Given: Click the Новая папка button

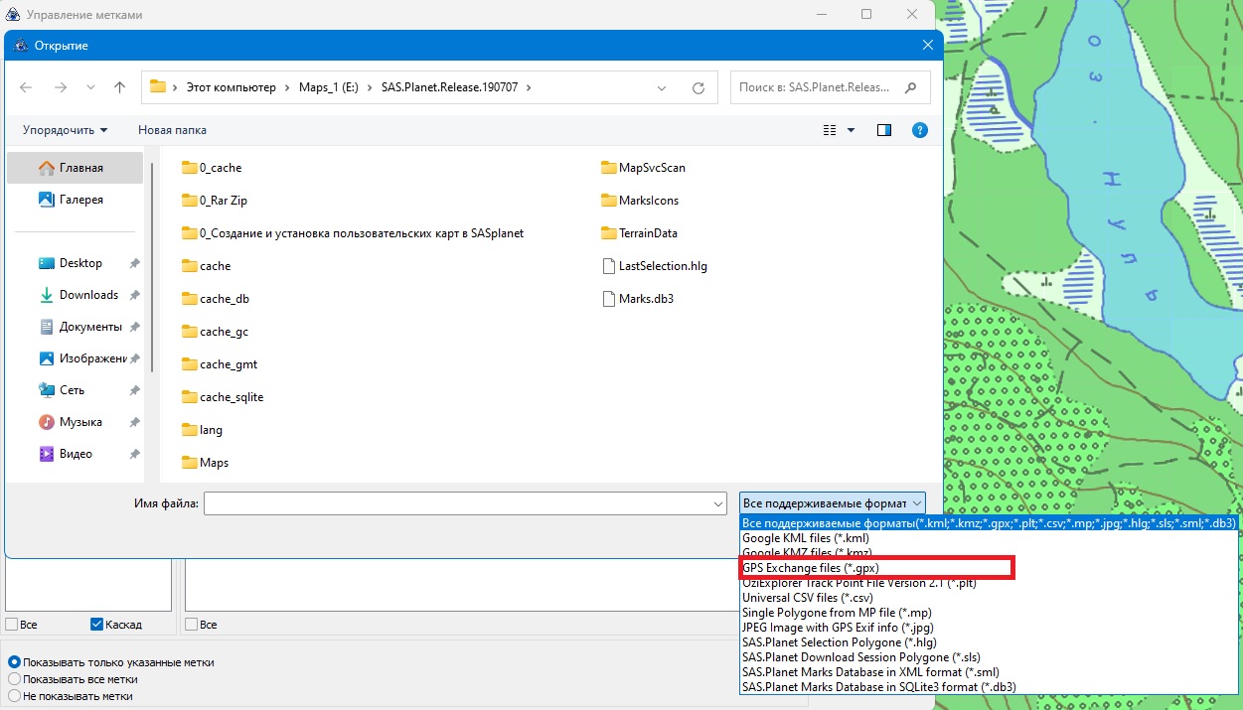Looking at the screenshot, I should click(x=172, y=130).
